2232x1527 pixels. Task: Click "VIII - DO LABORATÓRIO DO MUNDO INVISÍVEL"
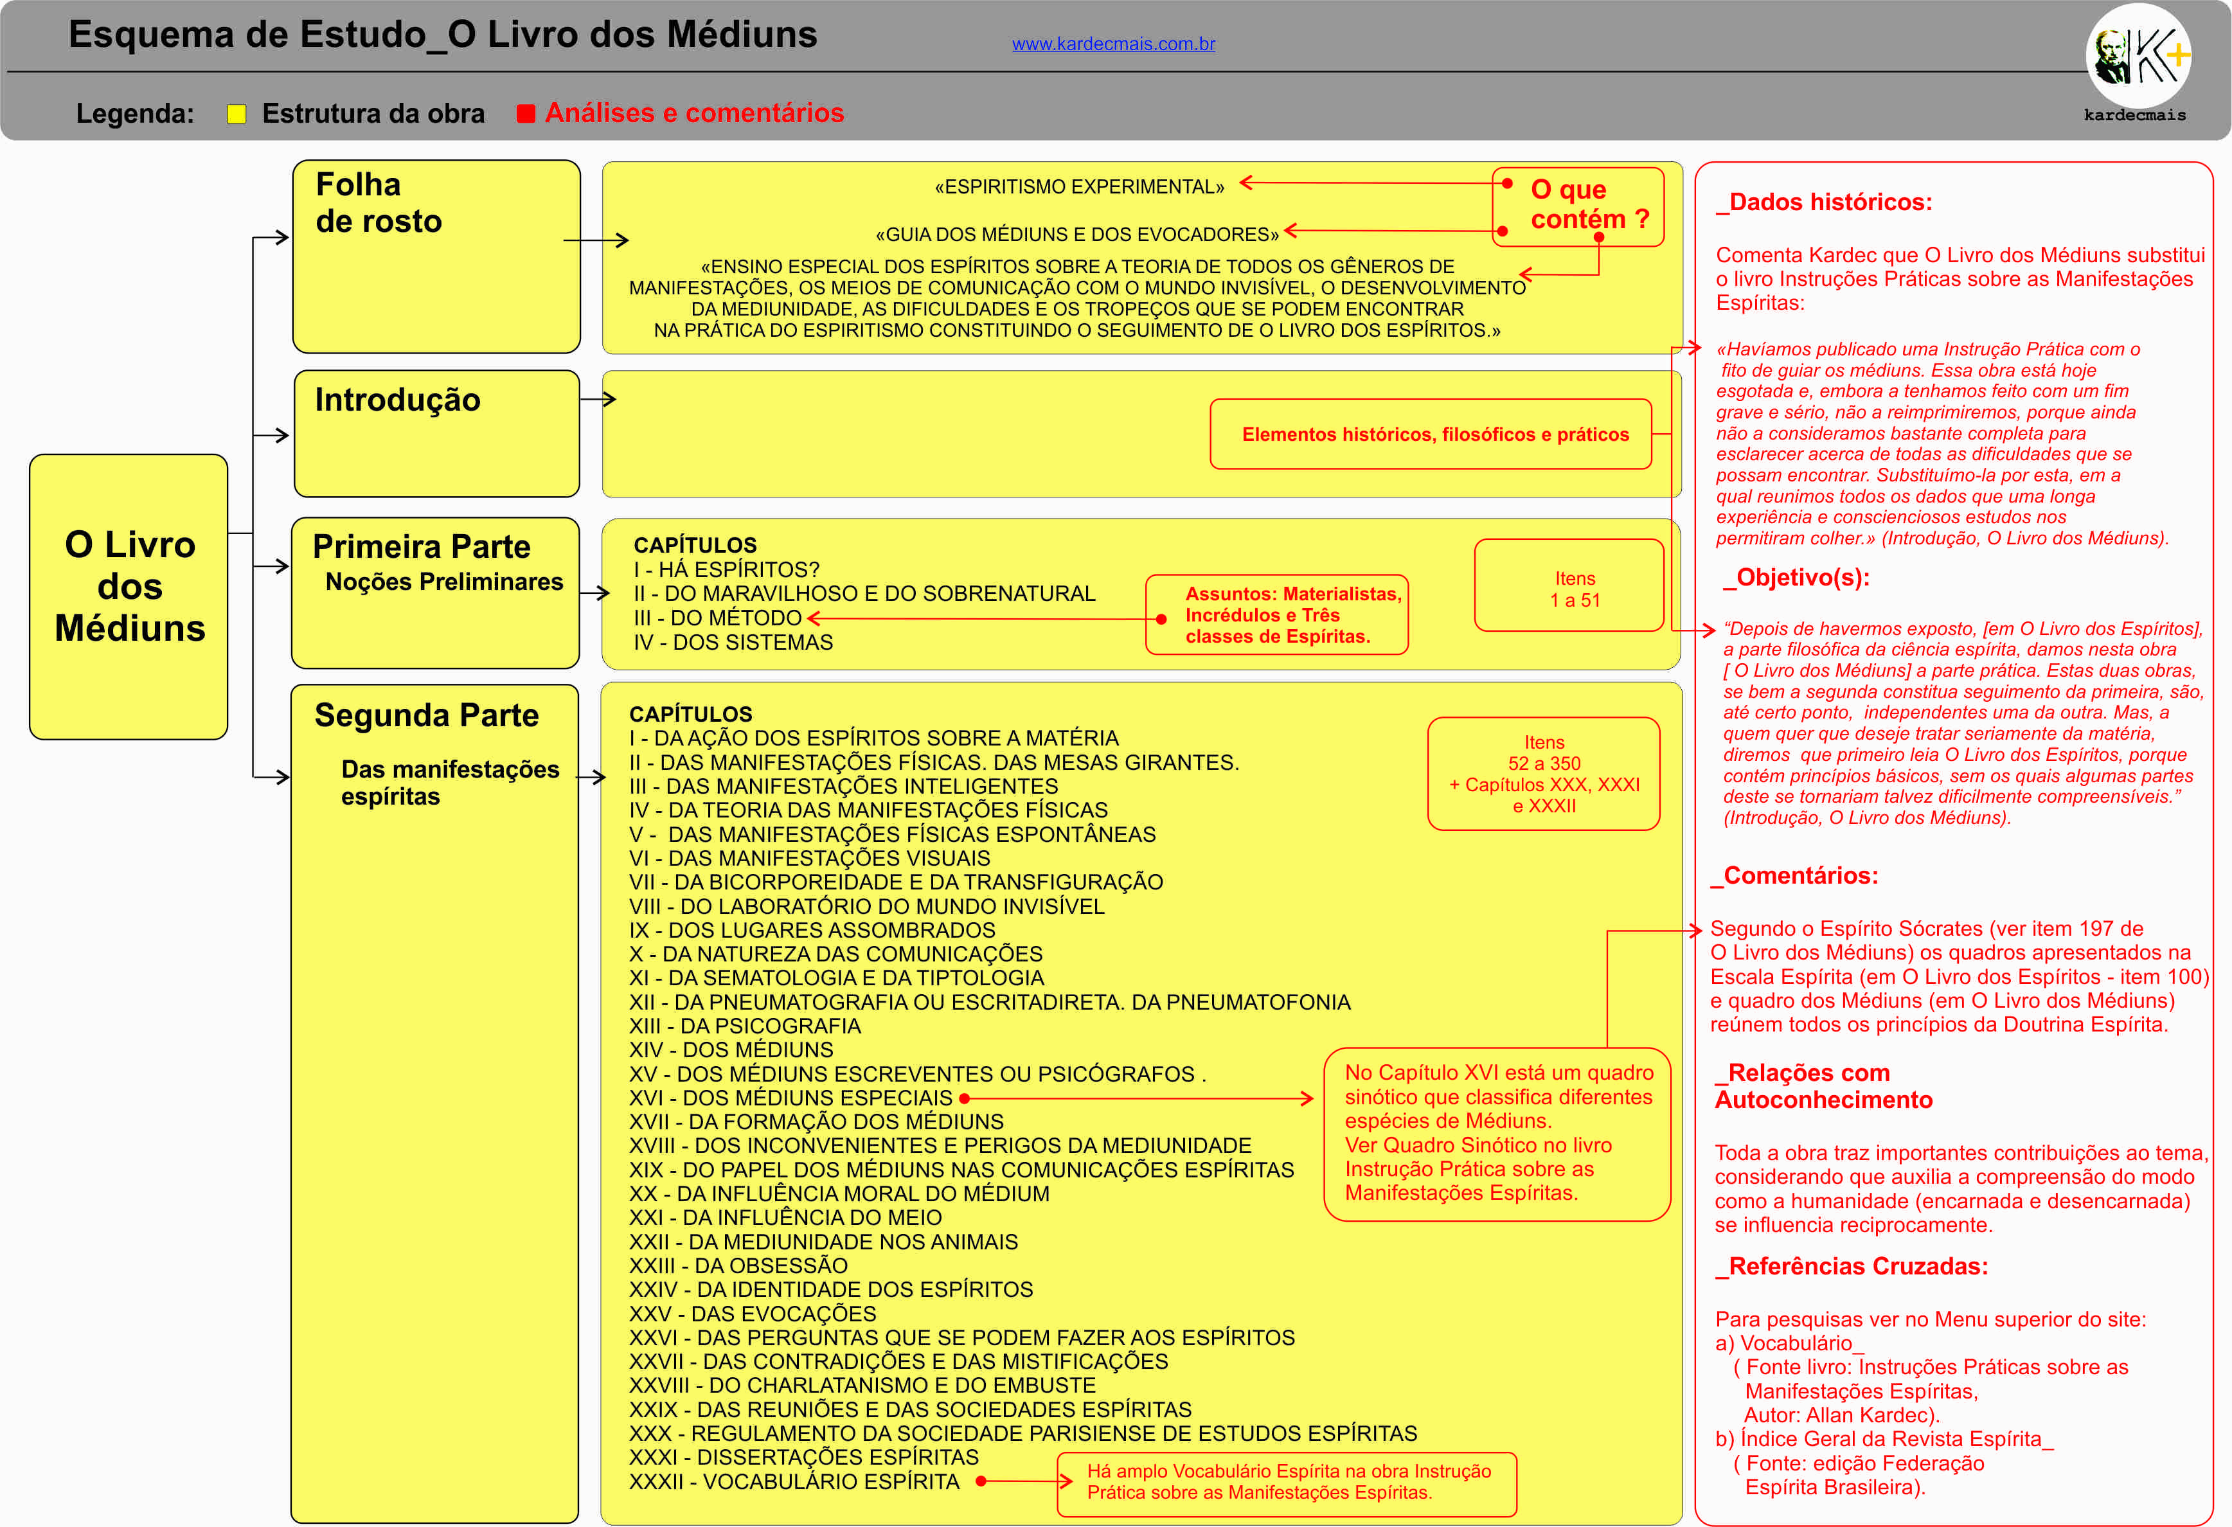click(867, 906)
